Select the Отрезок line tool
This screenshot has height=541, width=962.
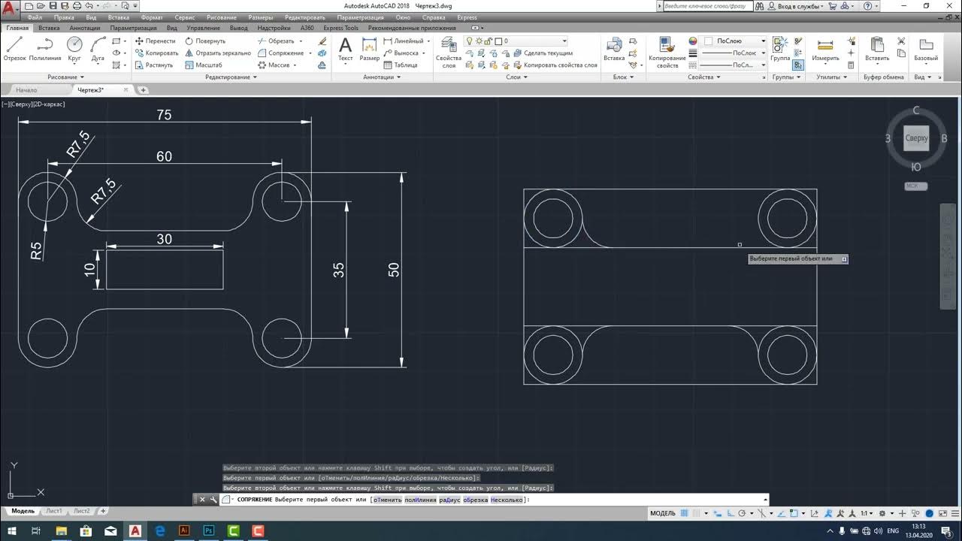(x=14, y=49)
